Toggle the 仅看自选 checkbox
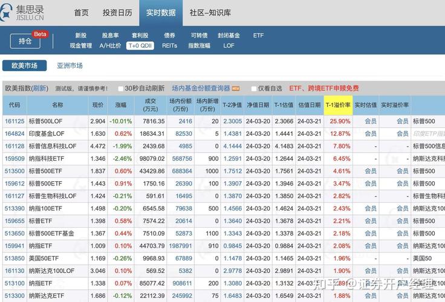The image size is (445, 302). pyautogui.click(x=254, y=89)
